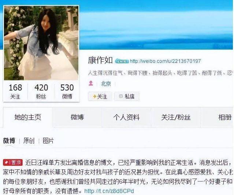Click the 北京 location link
This screenshot has height=195, width=234.
coord(106,84)
